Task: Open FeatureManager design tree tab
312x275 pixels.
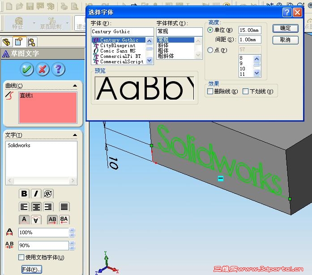Action: 6,42
